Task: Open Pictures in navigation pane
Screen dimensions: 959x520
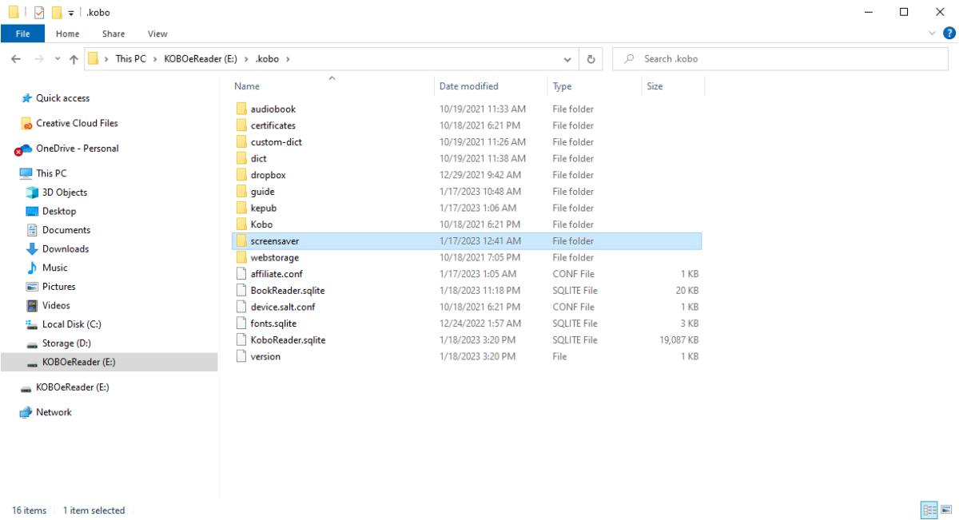Action: click(58, 287)
